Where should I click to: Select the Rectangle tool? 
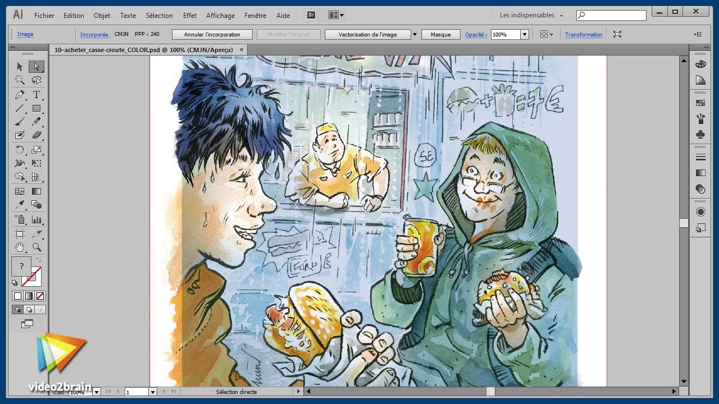click(37, 108)
